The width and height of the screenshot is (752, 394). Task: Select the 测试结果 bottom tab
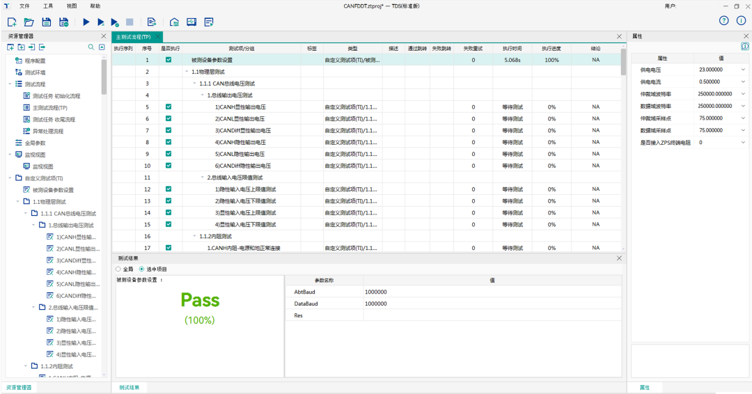click(129, 387)
